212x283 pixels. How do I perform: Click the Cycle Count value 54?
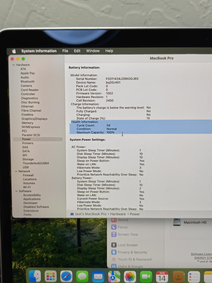(x=108, y=125)
